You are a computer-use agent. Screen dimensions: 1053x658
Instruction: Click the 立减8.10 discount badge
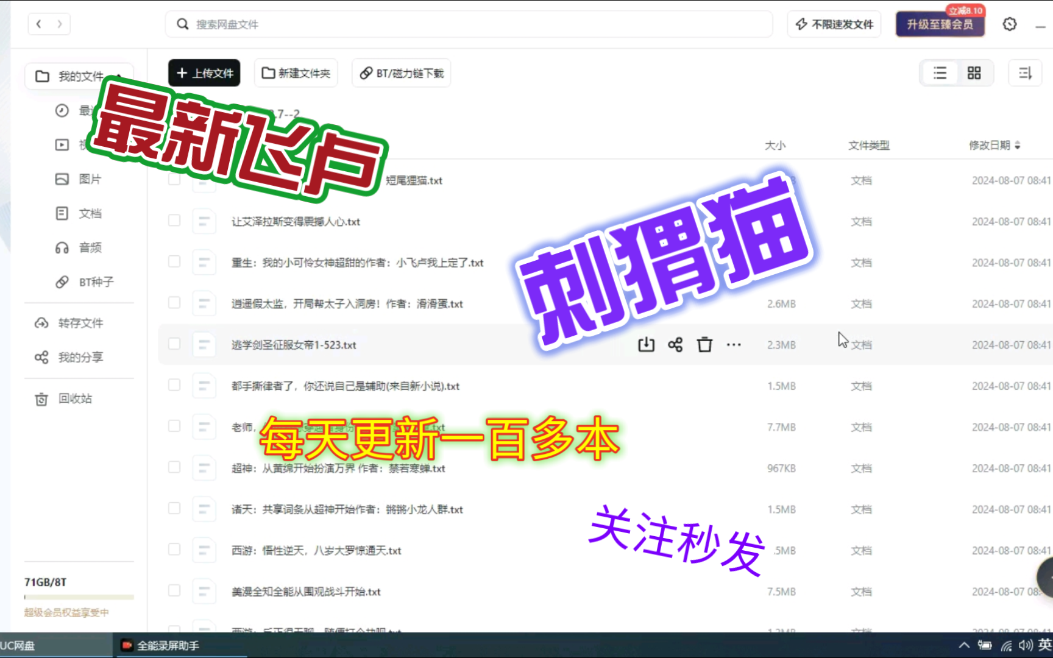pos(965,10)
